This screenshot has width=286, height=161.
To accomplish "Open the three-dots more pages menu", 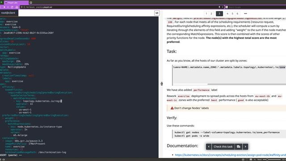I will pos(245,13).
